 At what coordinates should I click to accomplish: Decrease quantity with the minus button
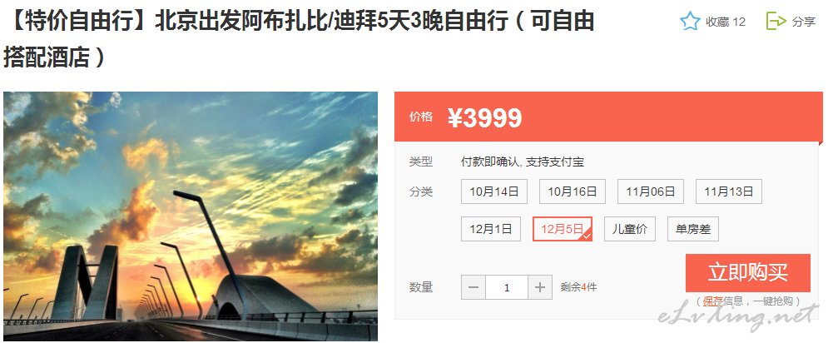(x=473, y=287)
